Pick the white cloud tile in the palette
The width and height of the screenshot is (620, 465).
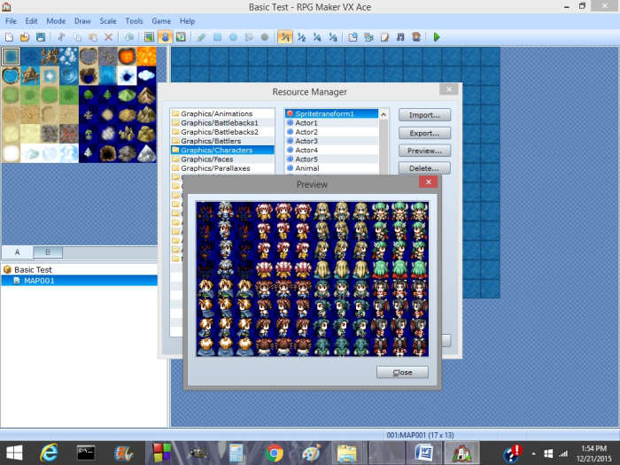pyautogui.click(x=147, y=75)
